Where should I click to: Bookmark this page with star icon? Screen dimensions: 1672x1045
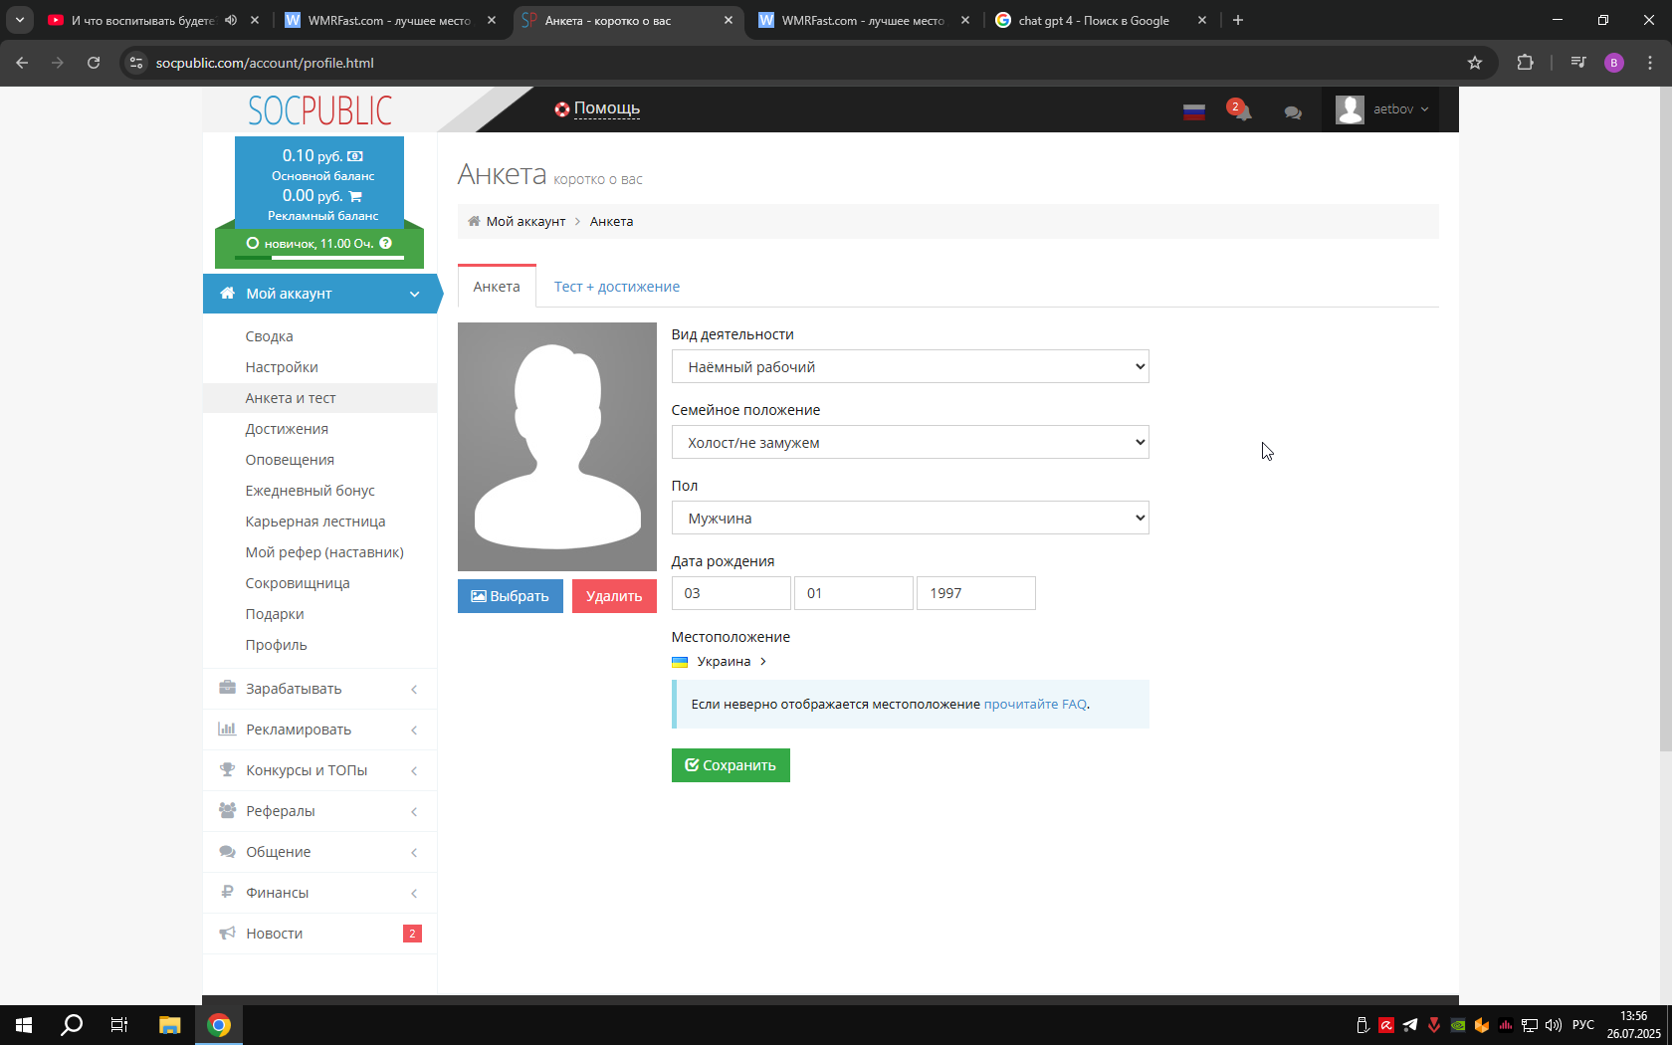coord(1475,63)
